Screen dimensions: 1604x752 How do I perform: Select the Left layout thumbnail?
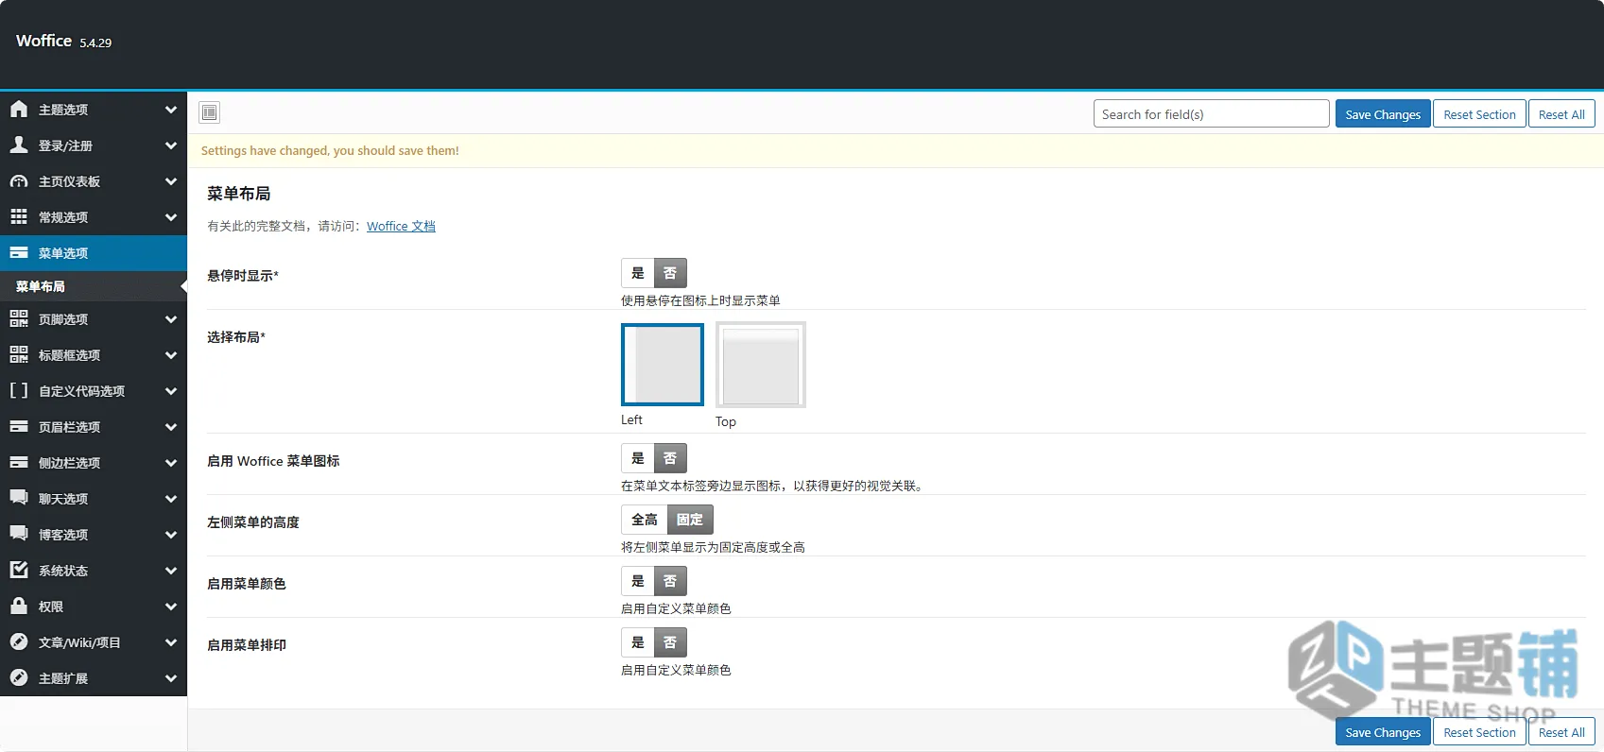click(663, 365)
